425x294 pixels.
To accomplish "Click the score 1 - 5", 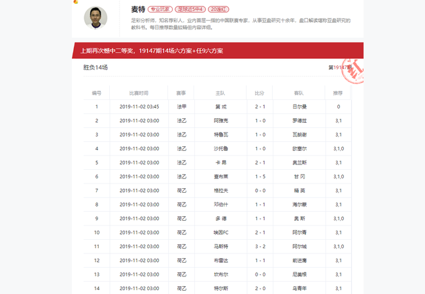I will click(260, 176).
